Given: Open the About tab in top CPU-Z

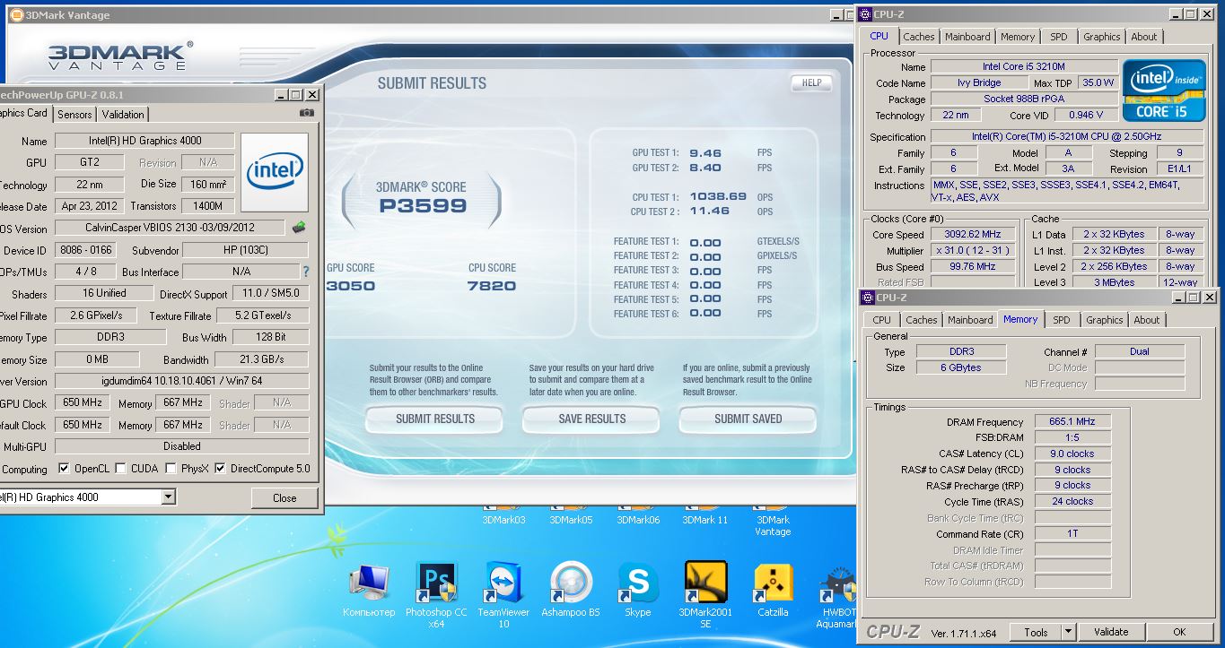Looking at the screenshot, I should coord(1144,37).
